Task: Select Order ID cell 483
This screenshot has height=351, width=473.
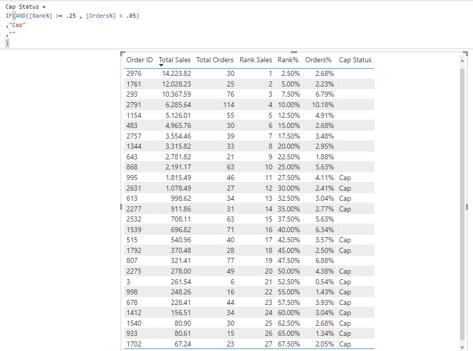Action: pos(132,125)
